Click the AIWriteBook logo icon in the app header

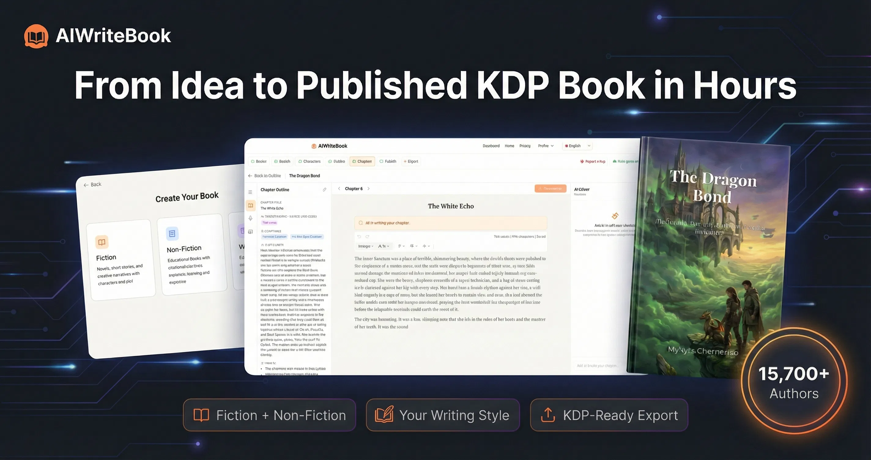[314, 146]
